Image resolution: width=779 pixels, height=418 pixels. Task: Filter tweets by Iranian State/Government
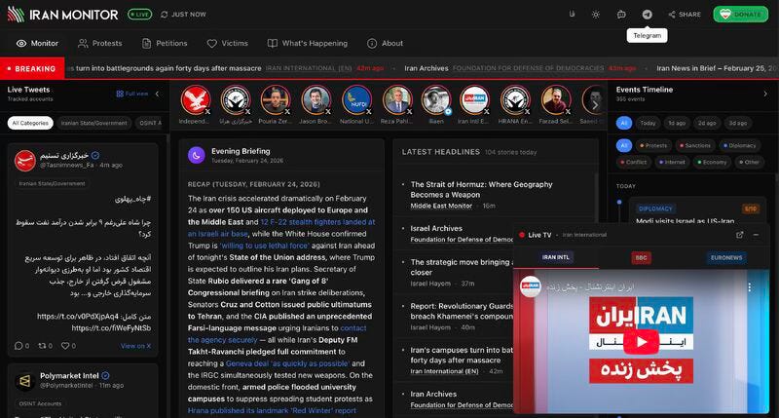pos(93,123)
